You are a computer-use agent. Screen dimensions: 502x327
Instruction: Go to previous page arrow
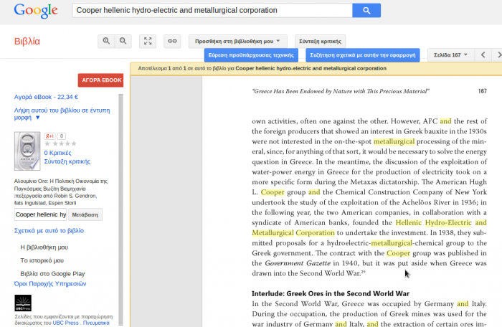tap(483, 55)
